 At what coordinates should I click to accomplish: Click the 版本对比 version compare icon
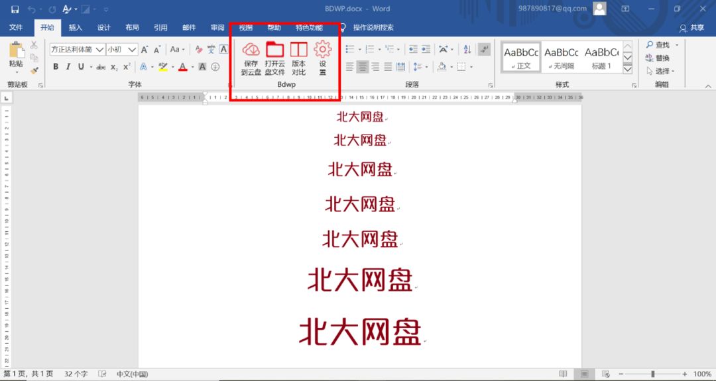coord(298,49)
